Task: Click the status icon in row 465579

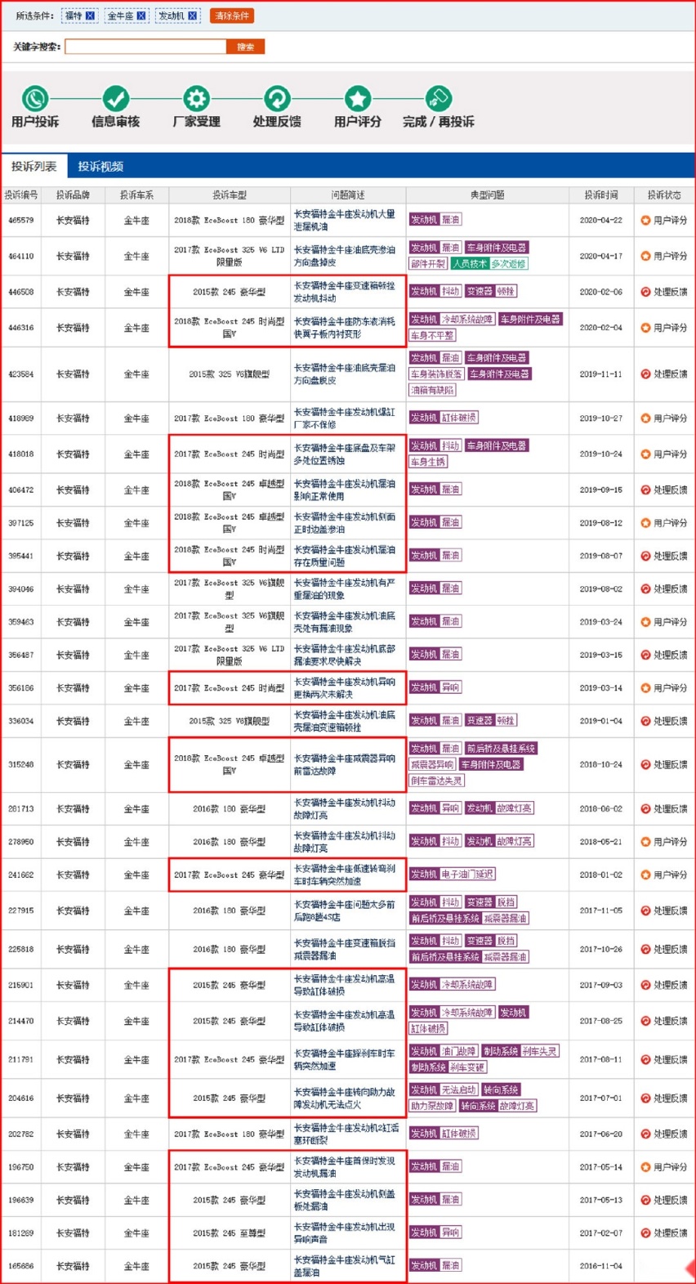Action: point(645,220)
